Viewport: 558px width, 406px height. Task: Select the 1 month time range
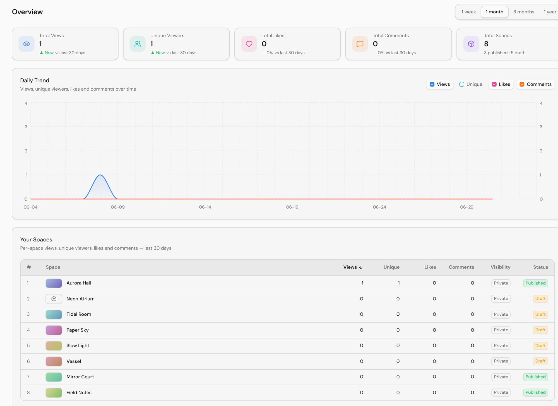494,12
